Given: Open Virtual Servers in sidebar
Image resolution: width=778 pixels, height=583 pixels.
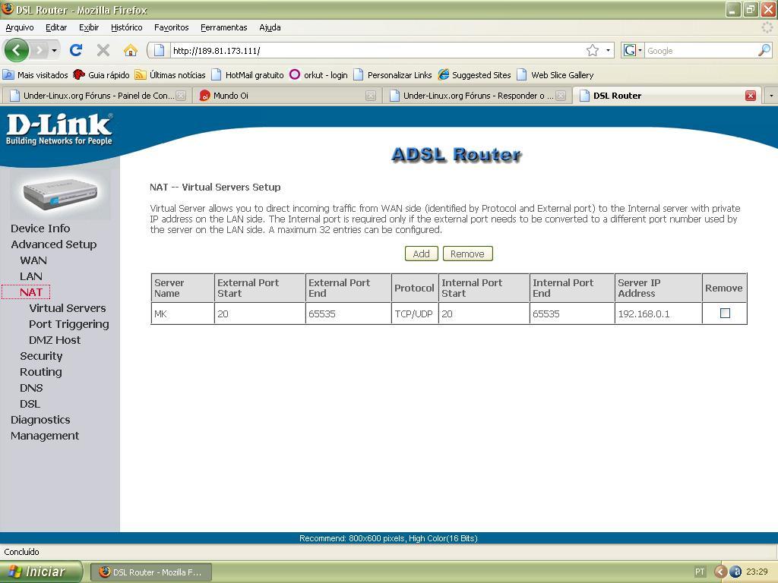Looking at the screenshot, I should pos(68,308).
